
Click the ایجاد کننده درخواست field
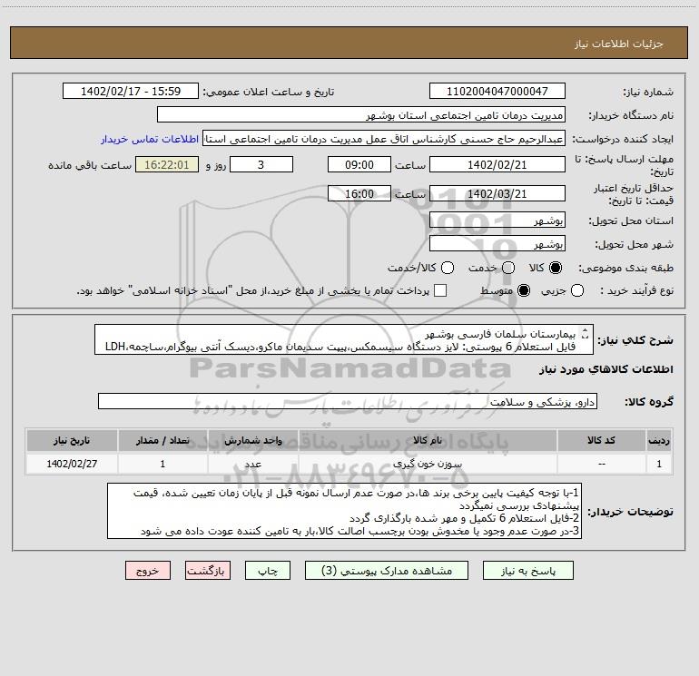point(384,139)
